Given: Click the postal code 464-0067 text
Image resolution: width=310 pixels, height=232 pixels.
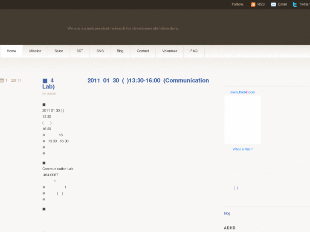Looking at the screenshot, I should [x=51, y=175].
